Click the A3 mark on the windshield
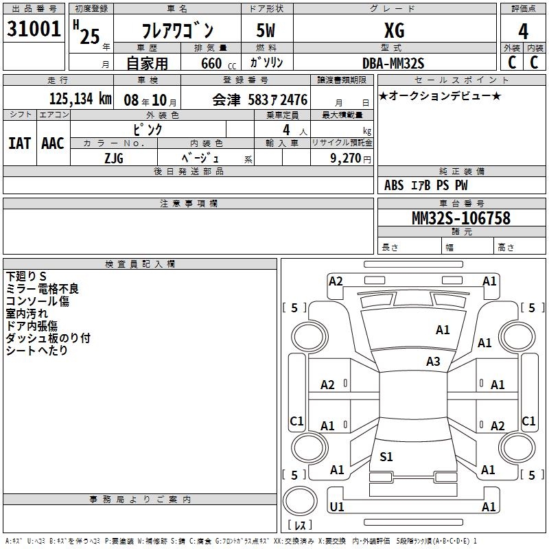 (x=433, y=361)
